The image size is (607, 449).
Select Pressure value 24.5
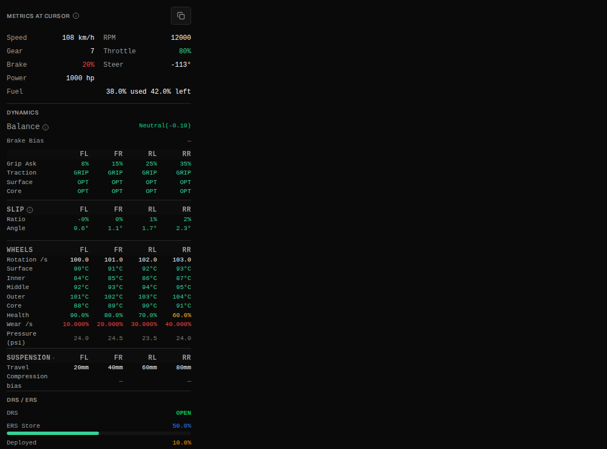click(115, 338)
